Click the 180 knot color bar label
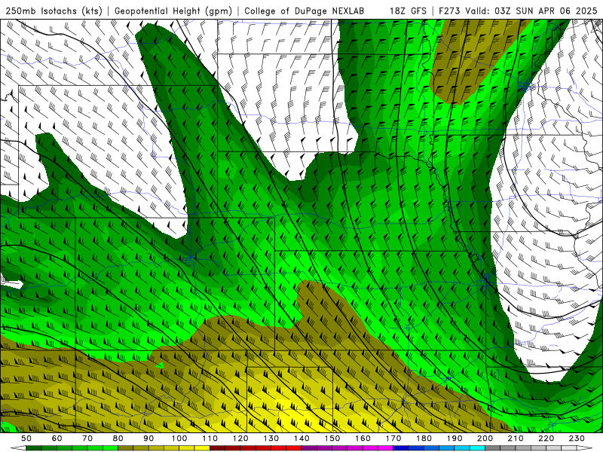Viewport: 603px width, 452px height. tap(424, 438)
